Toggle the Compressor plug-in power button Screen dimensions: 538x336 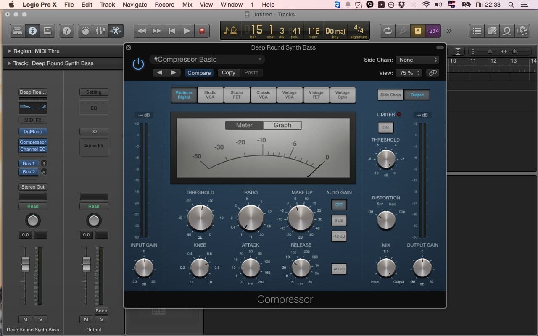138,64
